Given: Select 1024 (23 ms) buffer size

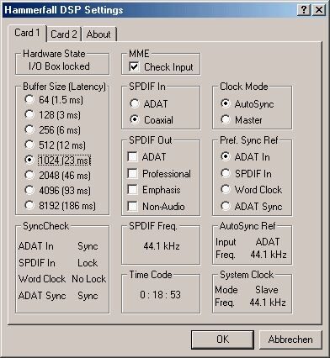Looking at the screenshot, I should 57,161.
